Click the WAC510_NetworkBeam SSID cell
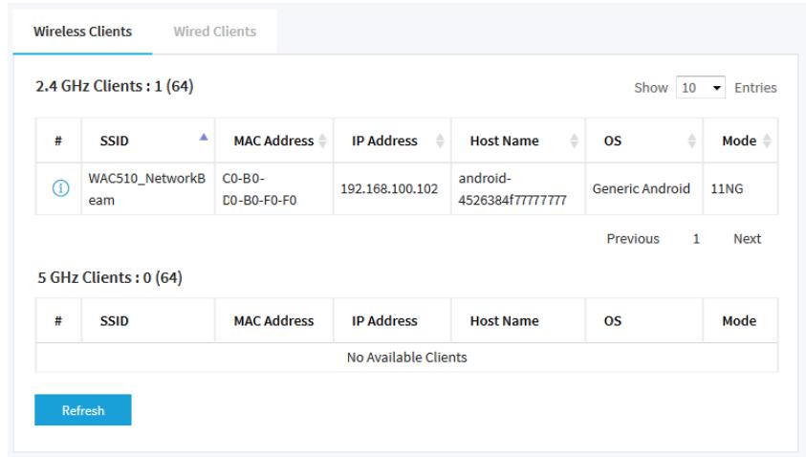This screenshot has height=457, width=806. coord(148,188)
